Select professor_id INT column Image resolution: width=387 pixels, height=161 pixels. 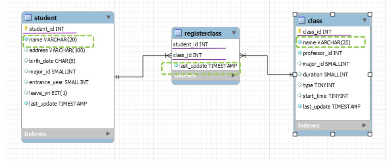point(322,53)
